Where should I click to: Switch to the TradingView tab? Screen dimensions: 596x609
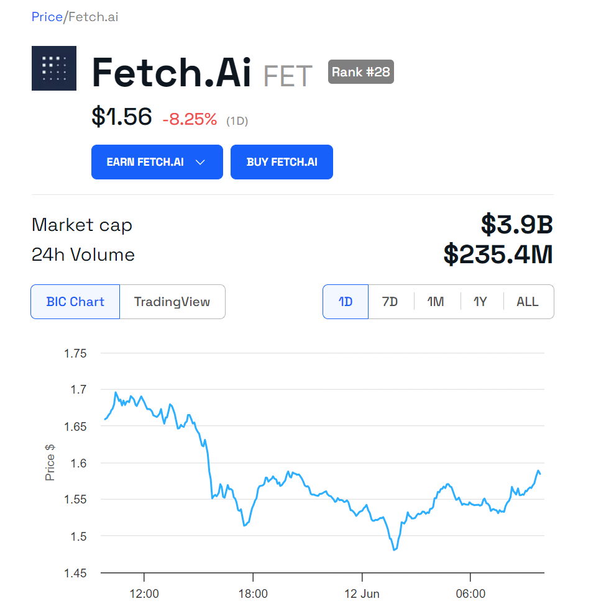pos(172,302)
